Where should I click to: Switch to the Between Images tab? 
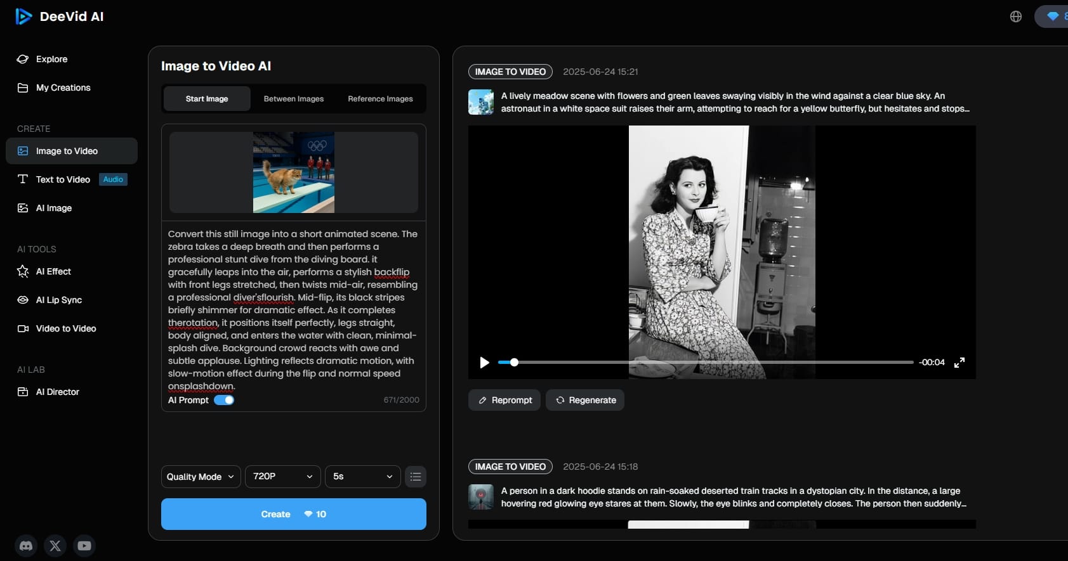coord(294,99)
